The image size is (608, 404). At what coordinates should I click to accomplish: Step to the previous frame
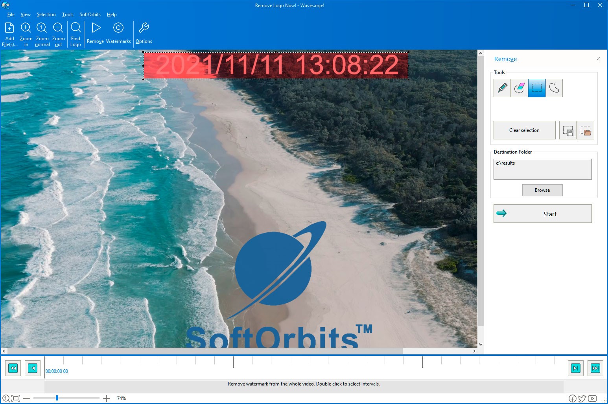pyautogui.click(x=33, y=368)
